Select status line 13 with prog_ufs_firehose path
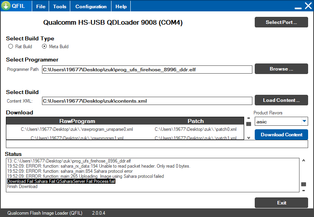Viewport: 314px width, 217px height. (x=69, y=161)
